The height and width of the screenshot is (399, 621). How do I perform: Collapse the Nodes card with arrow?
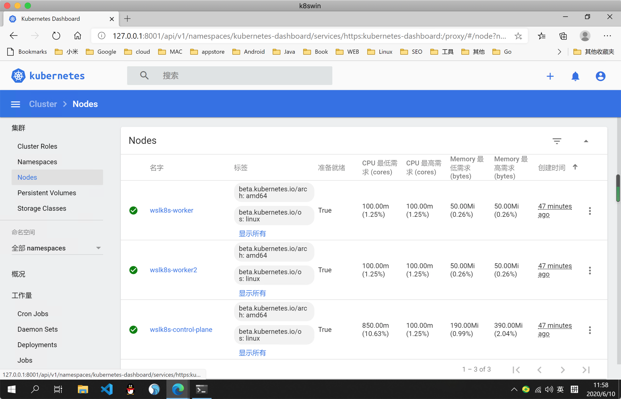586,141
